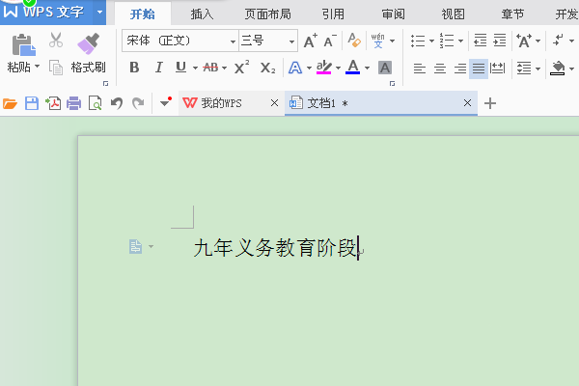
Task: Open the 章节 ribbon tab
Action: tap(512, 14)
